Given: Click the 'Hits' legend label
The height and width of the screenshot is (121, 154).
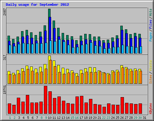Looking at the screenshot, I should [151, 12].
